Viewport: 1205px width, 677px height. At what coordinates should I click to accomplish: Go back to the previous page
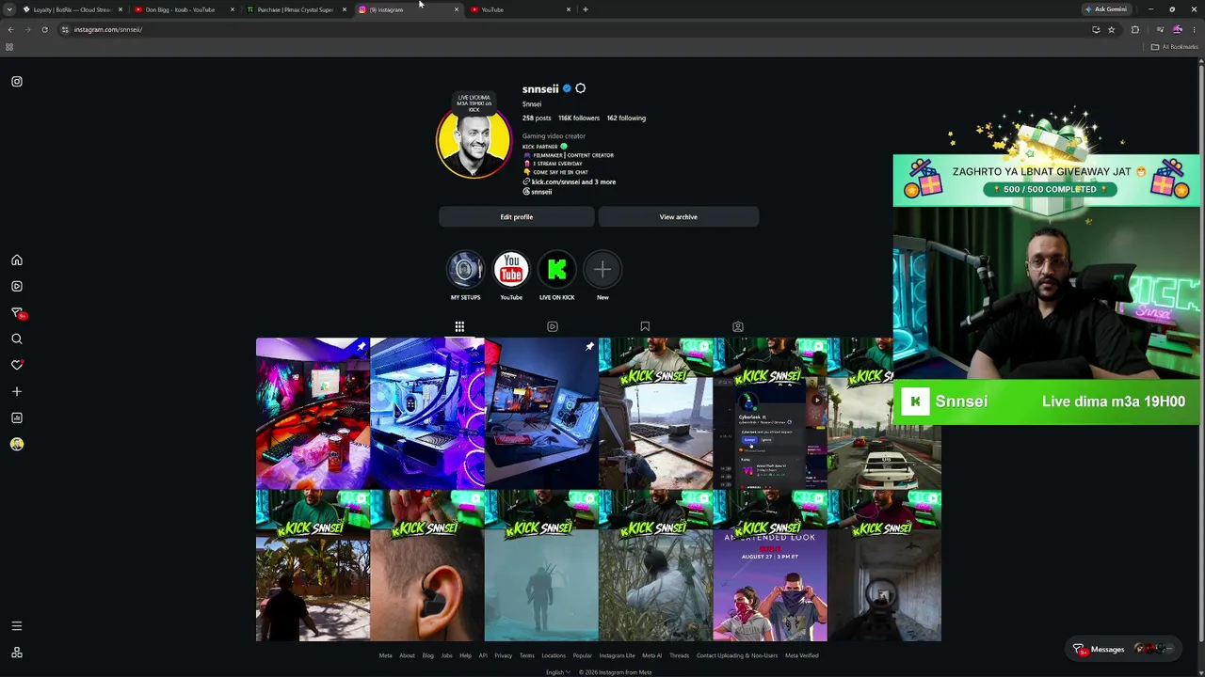(x=10, y=30)
